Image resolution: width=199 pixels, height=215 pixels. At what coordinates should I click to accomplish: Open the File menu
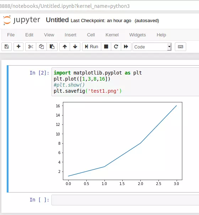(x=11, y=35)
